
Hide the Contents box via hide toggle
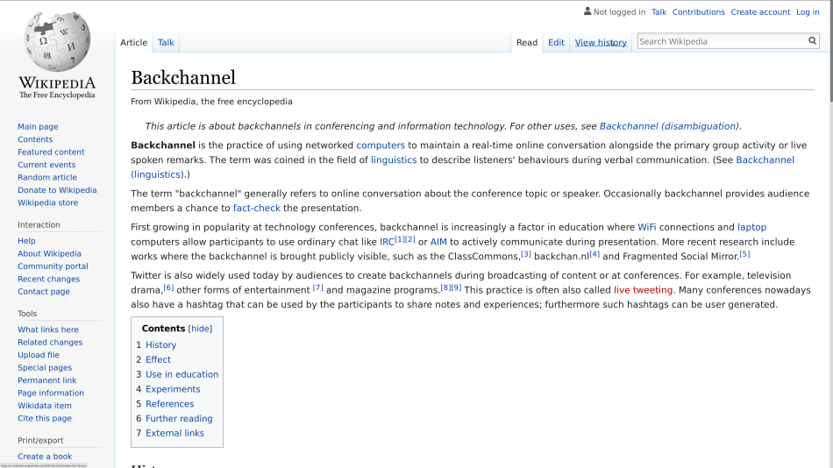(200, 329)
